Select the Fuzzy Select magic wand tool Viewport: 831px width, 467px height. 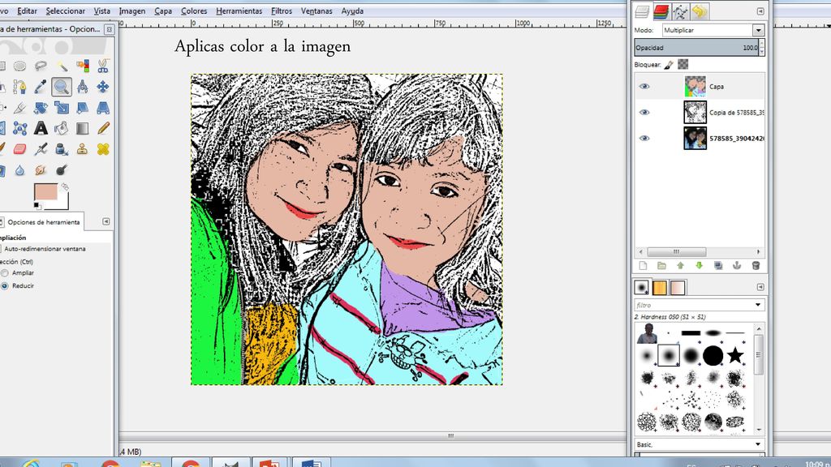pos(62,66)
